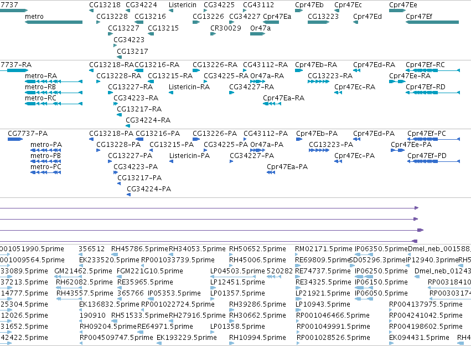Click the RE74737.5prime EST
Viewport: 471px width, 346px height.
tap(298, 277)
